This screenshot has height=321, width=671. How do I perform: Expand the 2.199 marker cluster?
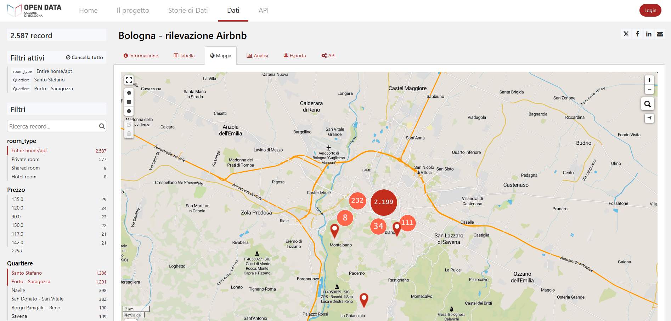383,202
